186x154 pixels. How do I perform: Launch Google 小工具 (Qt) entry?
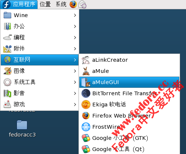coord(129,149)
